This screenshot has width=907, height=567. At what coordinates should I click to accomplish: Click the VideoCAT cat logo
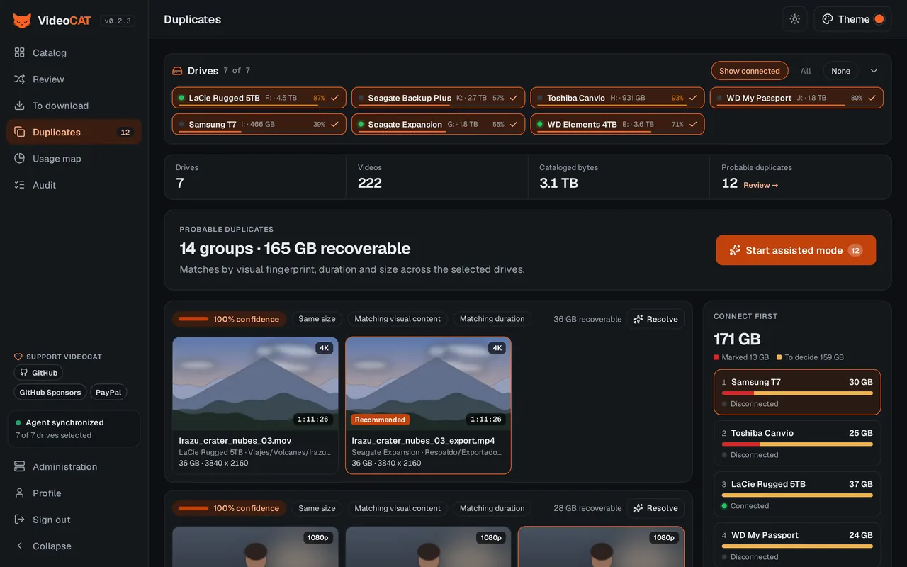(22, 21)
